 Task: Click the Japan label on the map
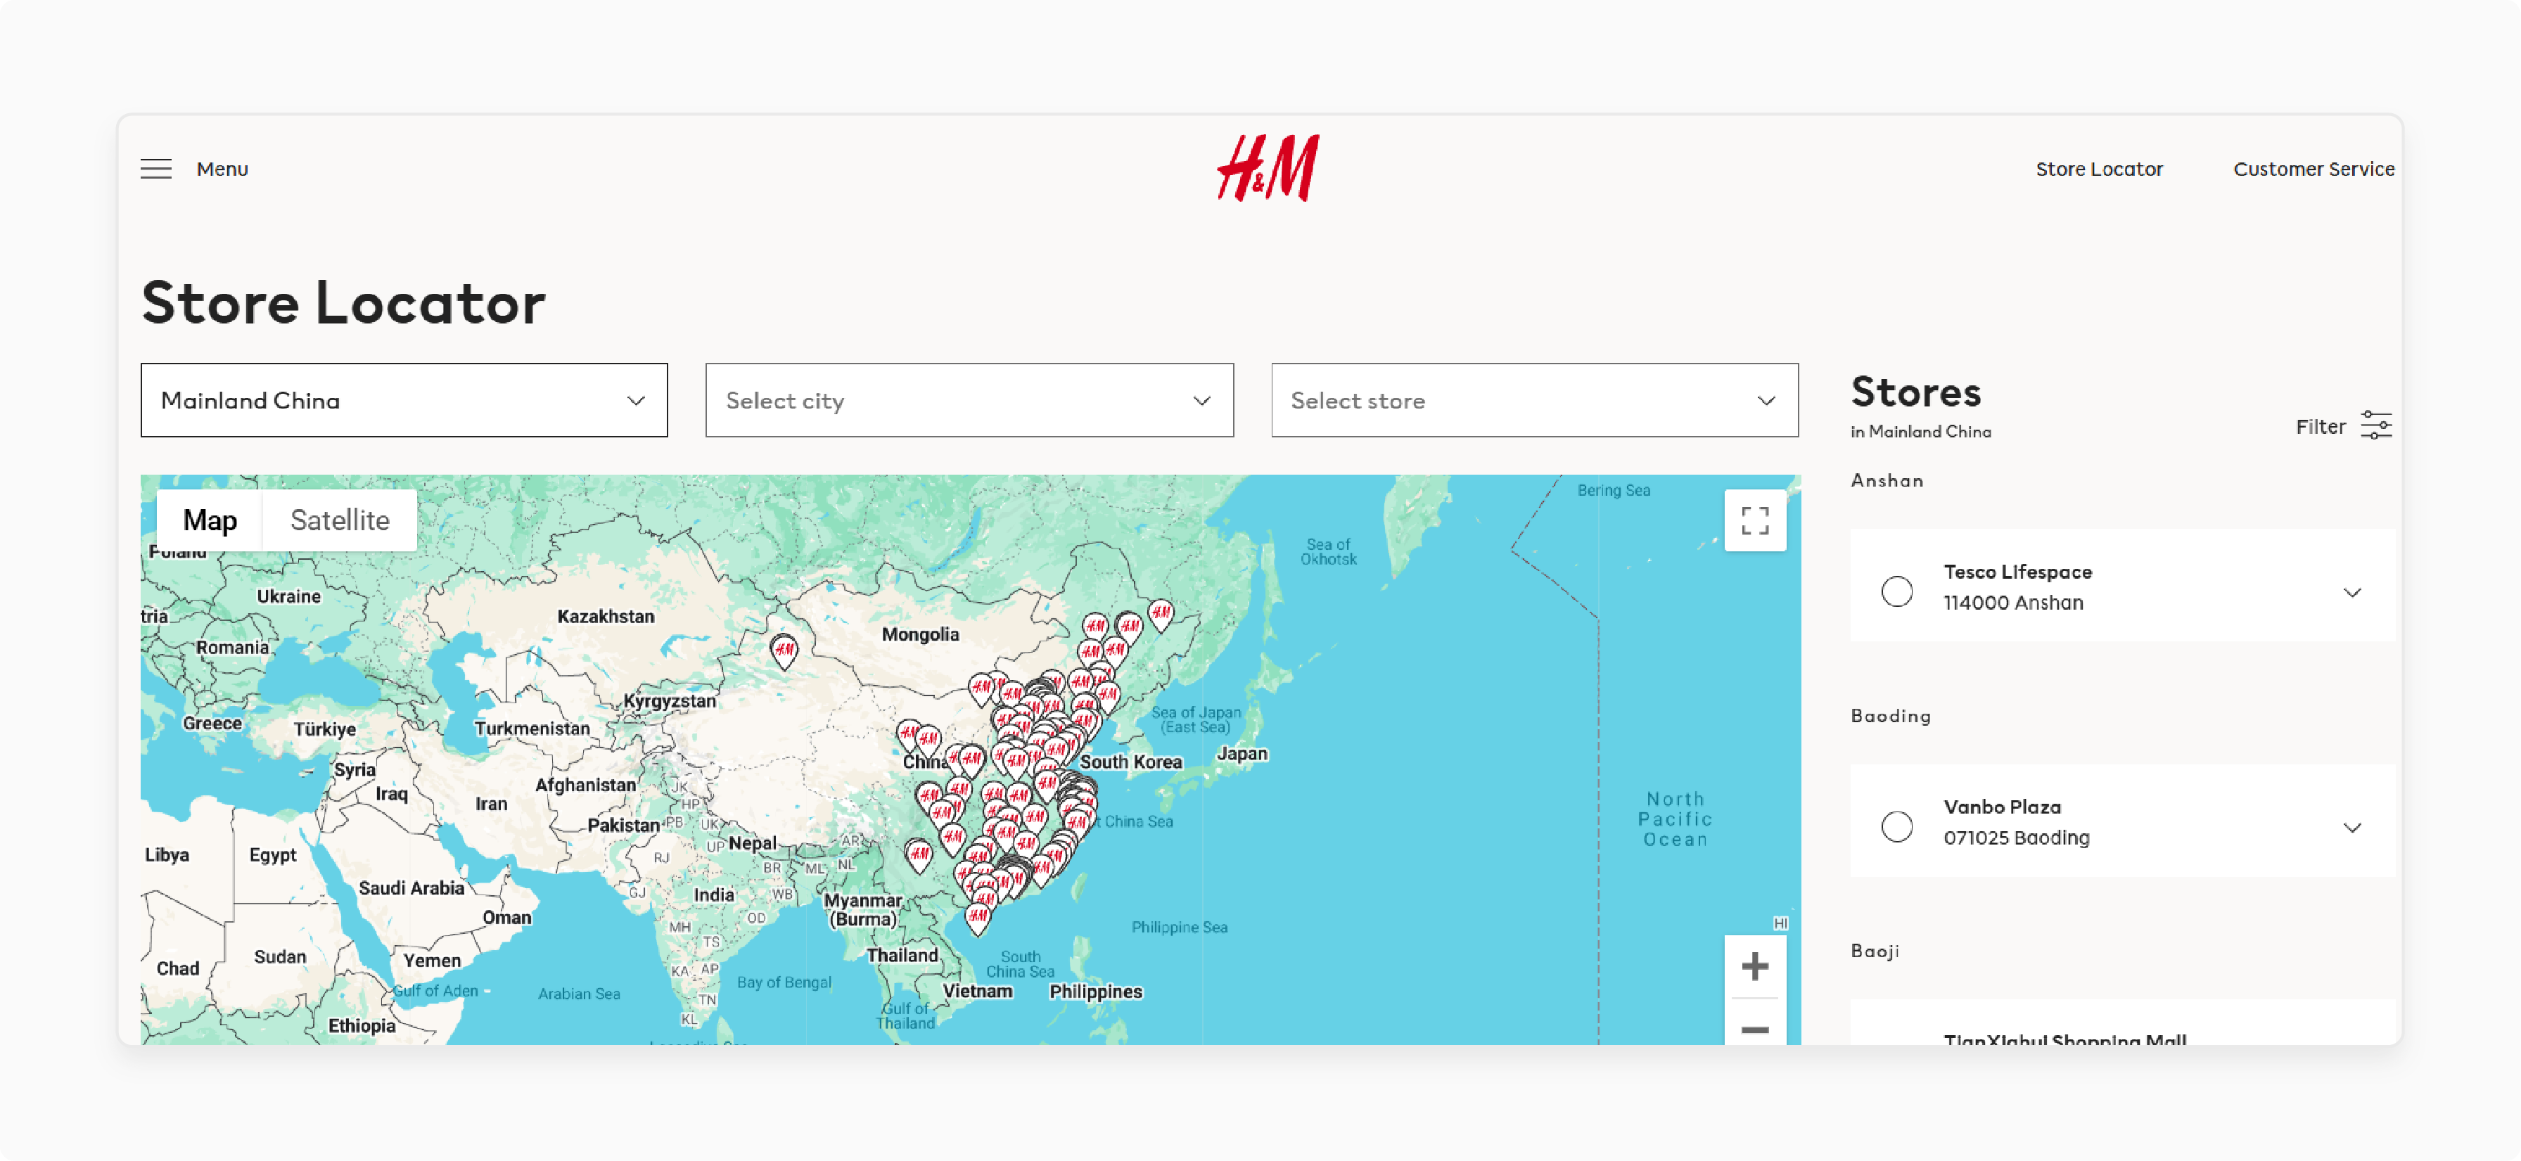pyautogui.click(x=1242, y=754)
